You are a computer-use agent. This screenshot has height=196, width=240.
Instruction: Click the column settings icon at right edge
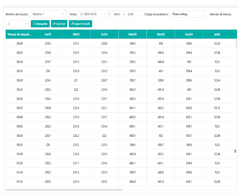[235, 151]
